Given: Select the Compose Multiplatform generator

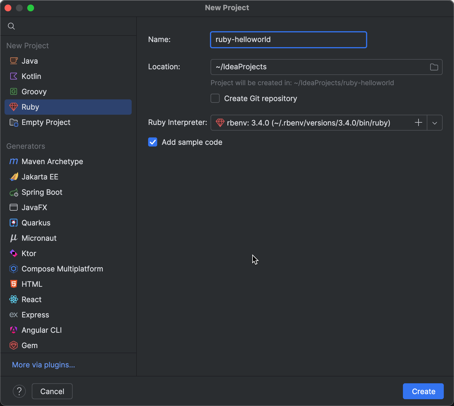Looking at the screenshot, I should pyautogui.click(x=14, y=269).
